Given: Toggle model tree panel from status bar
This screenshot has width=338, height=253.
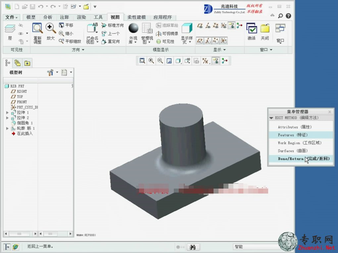Looking at the screenshot, I should pos(7,247).
